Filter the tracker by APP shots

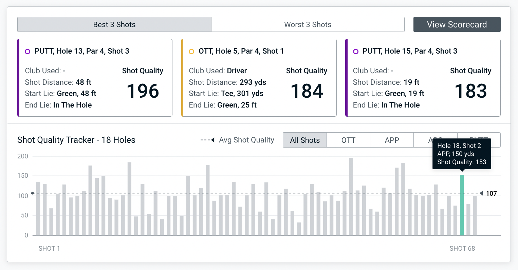tap(392, 140)
